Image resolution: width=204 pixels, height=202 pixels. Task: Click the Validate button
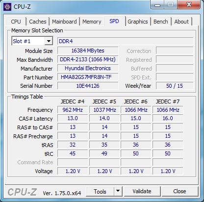(142, 191)
